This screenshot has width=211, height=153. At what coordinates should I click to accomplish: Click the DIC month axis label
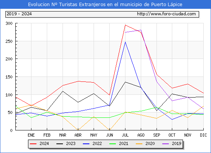click(203, 135)
